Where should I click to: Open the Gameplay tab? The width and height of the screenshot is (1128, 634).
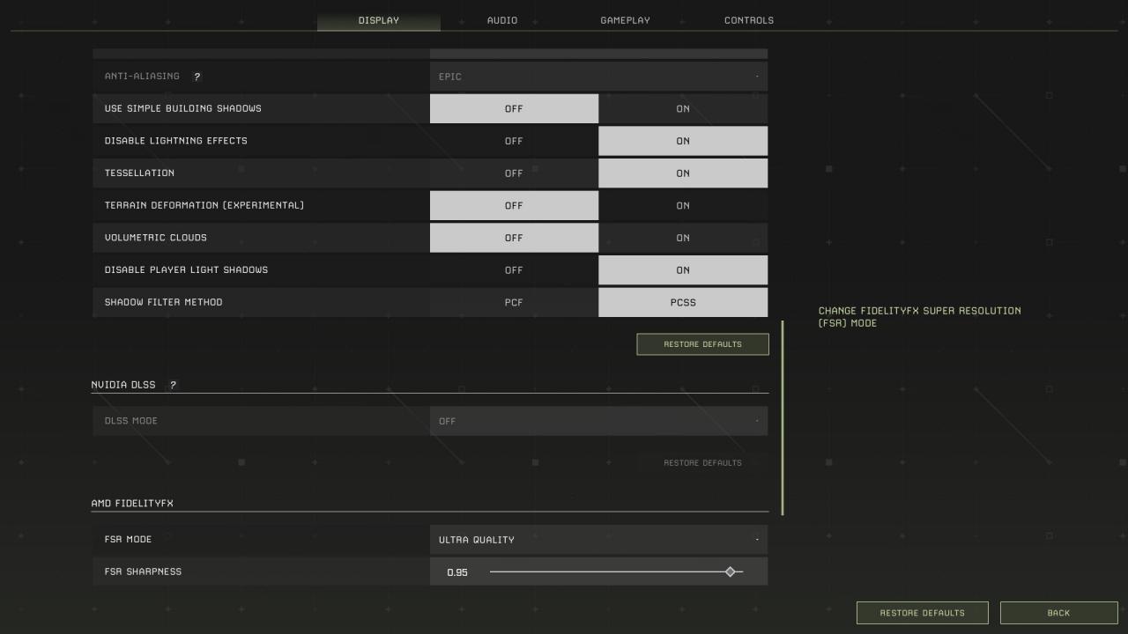[625, 19]
